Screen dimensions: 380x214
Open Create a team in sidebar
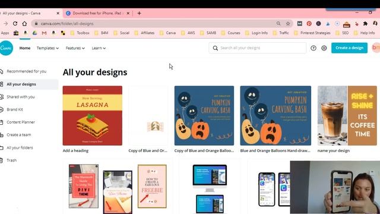pyautogui.click(x=18, y=135)
